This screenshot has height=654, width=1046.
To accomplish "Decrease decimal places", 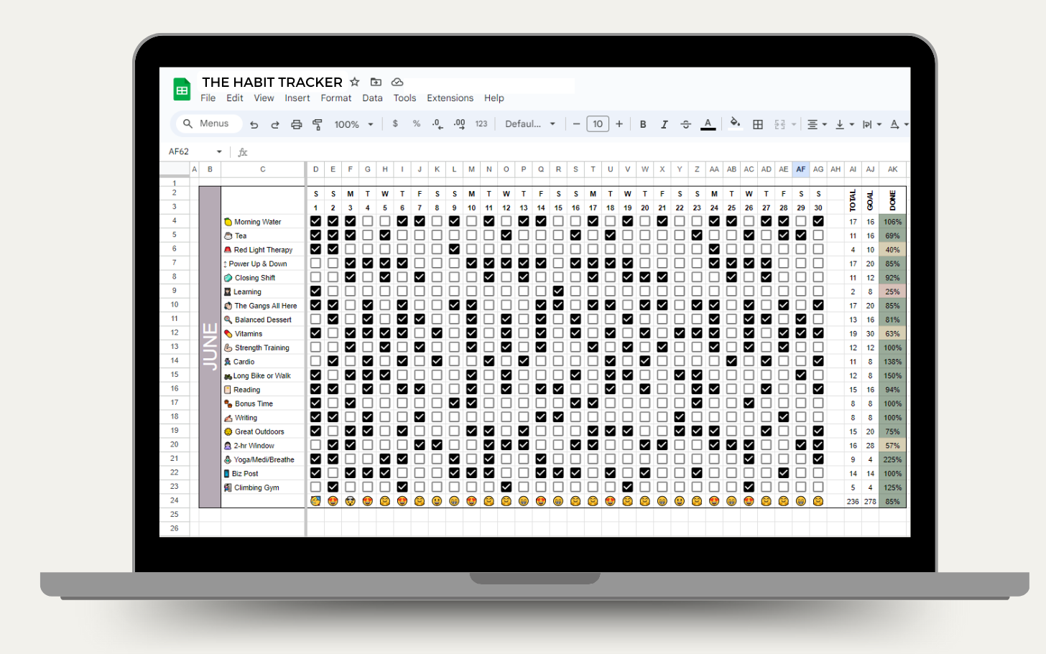I will [x=438, y=124].
